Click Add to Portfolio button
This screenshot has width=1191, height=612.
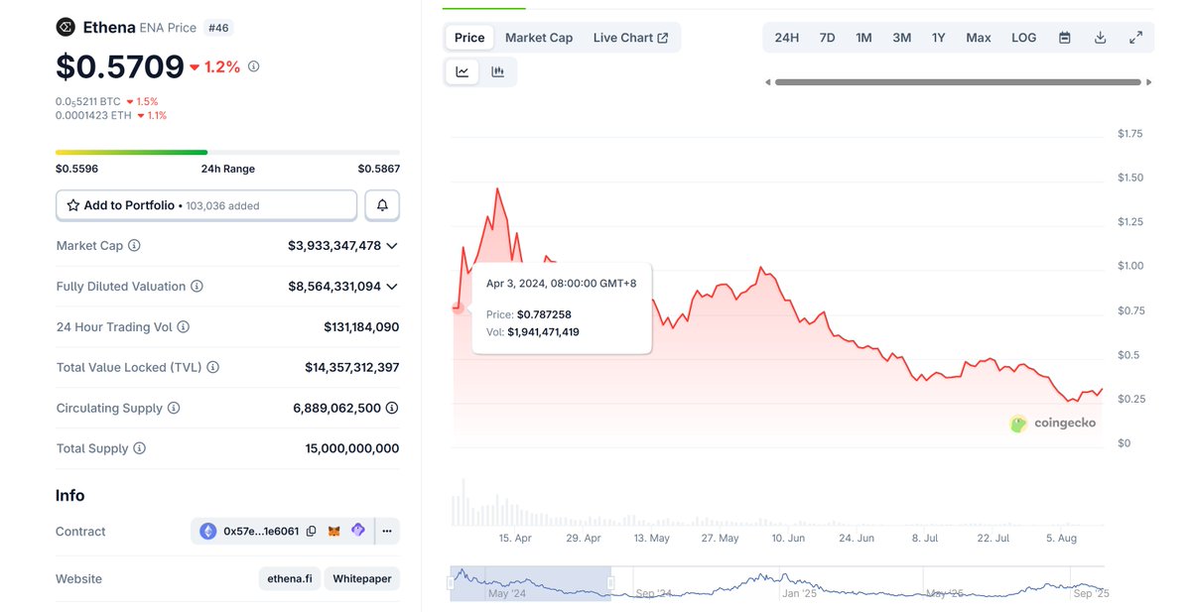coord(206,205)
